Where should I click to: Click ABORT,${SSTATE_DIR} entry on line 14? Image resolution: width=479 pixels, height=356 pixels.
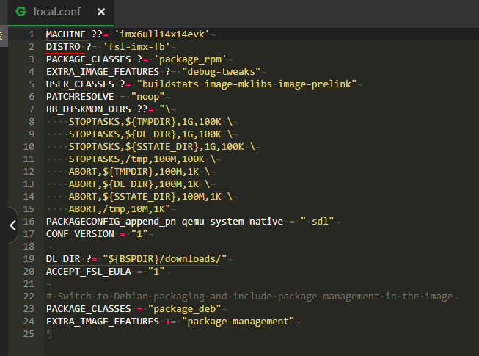coord(150,197)
